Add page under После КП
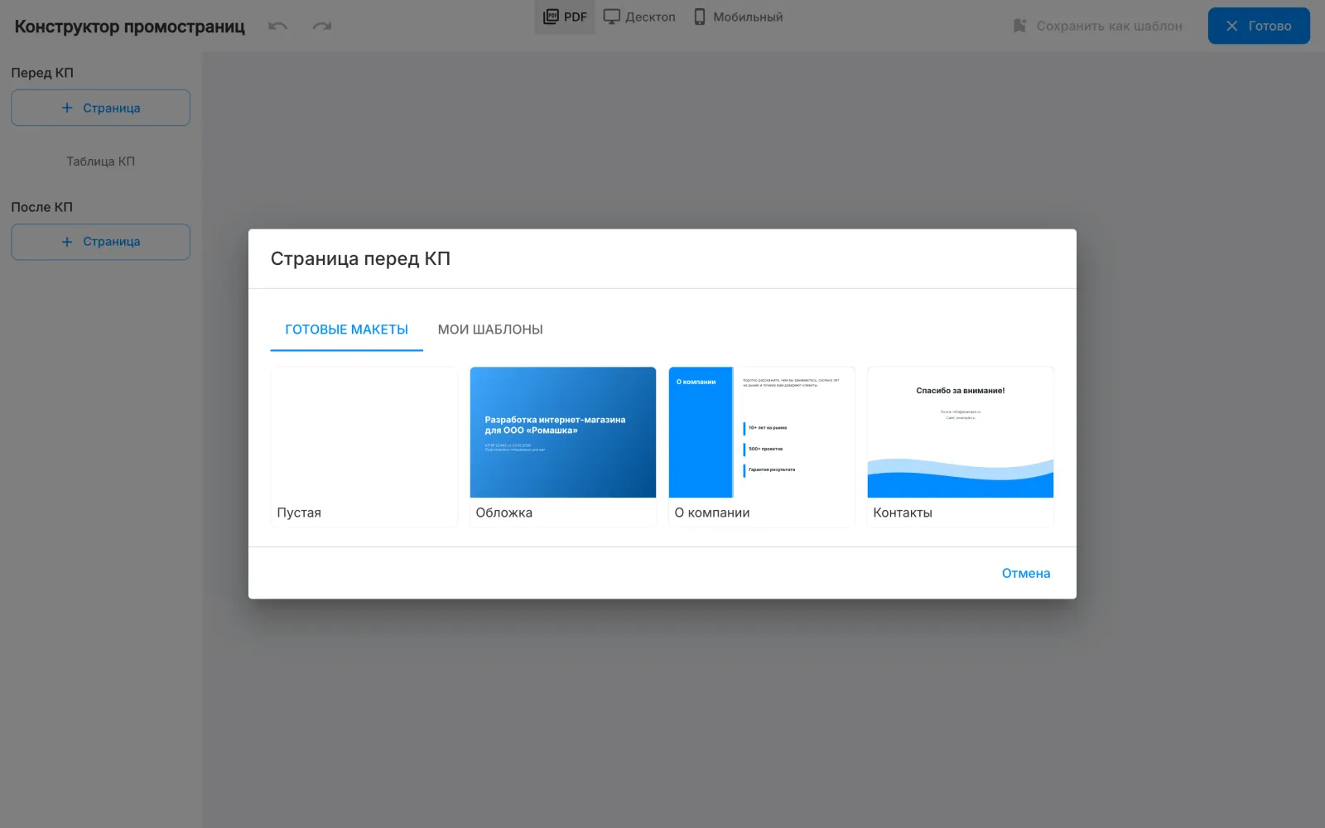 pyautogui.click(x=100, y=242)
